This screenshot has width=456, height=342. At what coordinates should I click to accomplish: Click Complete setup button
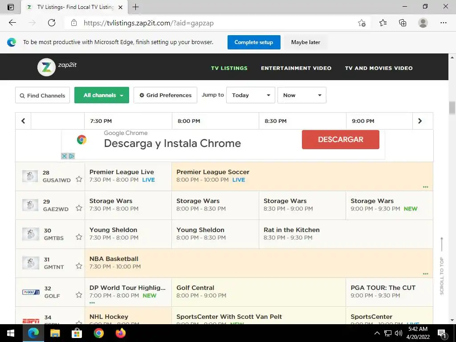pyautogui.click(x=254, y=42)
